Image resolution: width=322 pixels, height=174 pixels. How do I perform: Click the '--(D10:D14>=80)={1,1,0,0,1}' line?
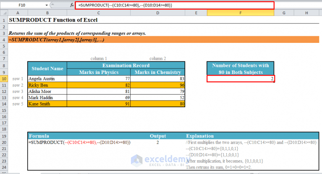(x=212, y=155)
